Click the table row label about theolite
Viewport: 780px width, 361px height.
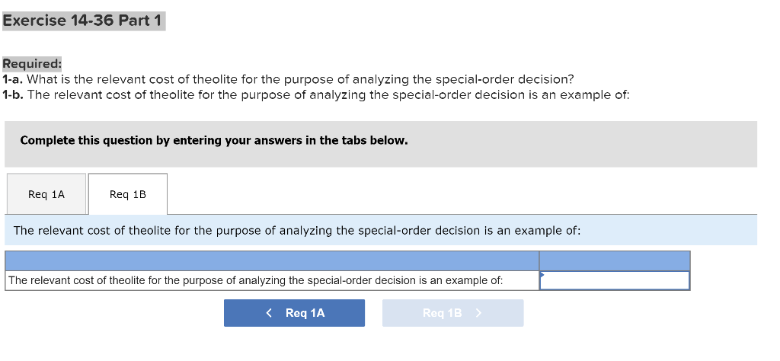coord(255,280)
